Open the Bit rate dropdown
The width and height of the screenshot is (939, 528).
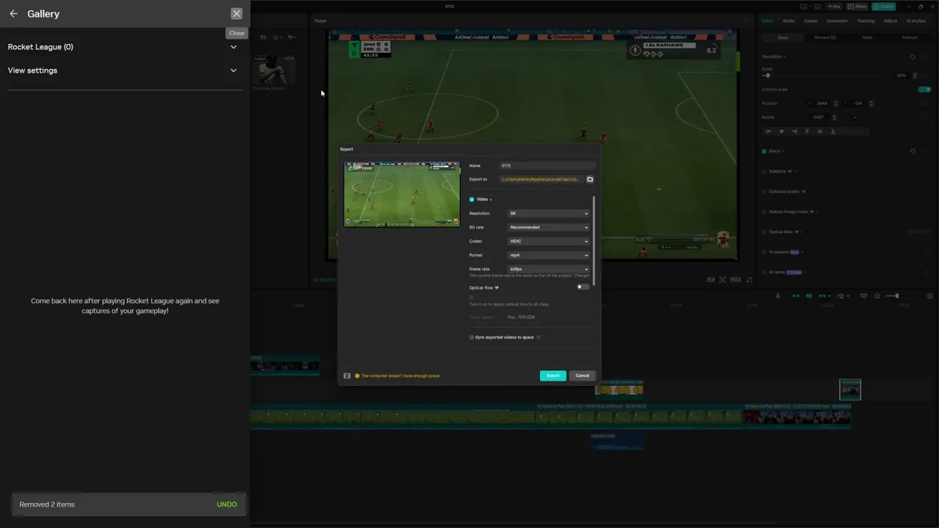tap(549, 227)
